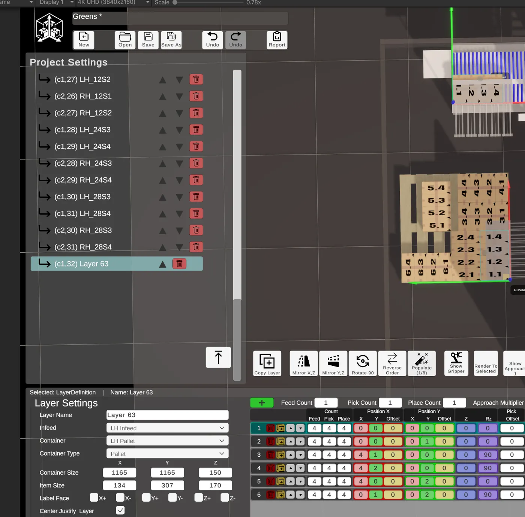The height and width of the screenshot is (517, 525).
Task: Click the Feed Count field
Action: point(326,403)
